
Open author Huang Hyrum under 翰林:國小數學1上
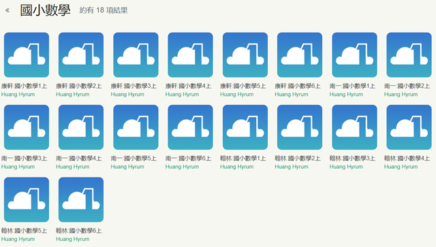(x=237, y=167)
